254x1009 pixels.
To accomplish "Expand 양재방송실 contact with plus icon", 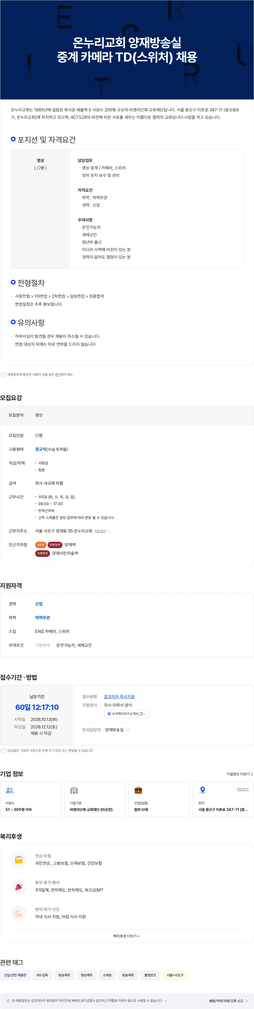I will (128, 730).
